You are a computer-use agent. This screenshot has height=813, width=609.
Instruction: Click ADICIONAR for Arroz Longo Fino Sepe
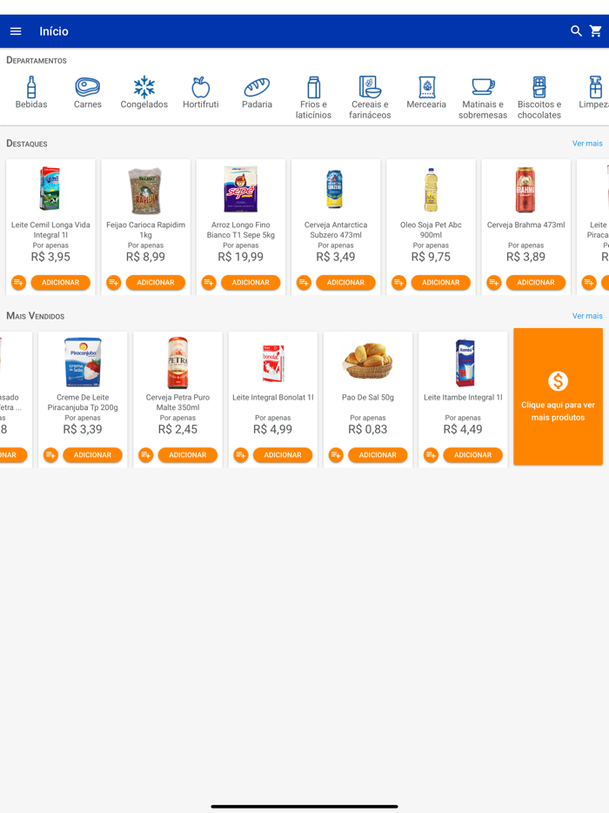pyautogui.click(x=251, y=283)
